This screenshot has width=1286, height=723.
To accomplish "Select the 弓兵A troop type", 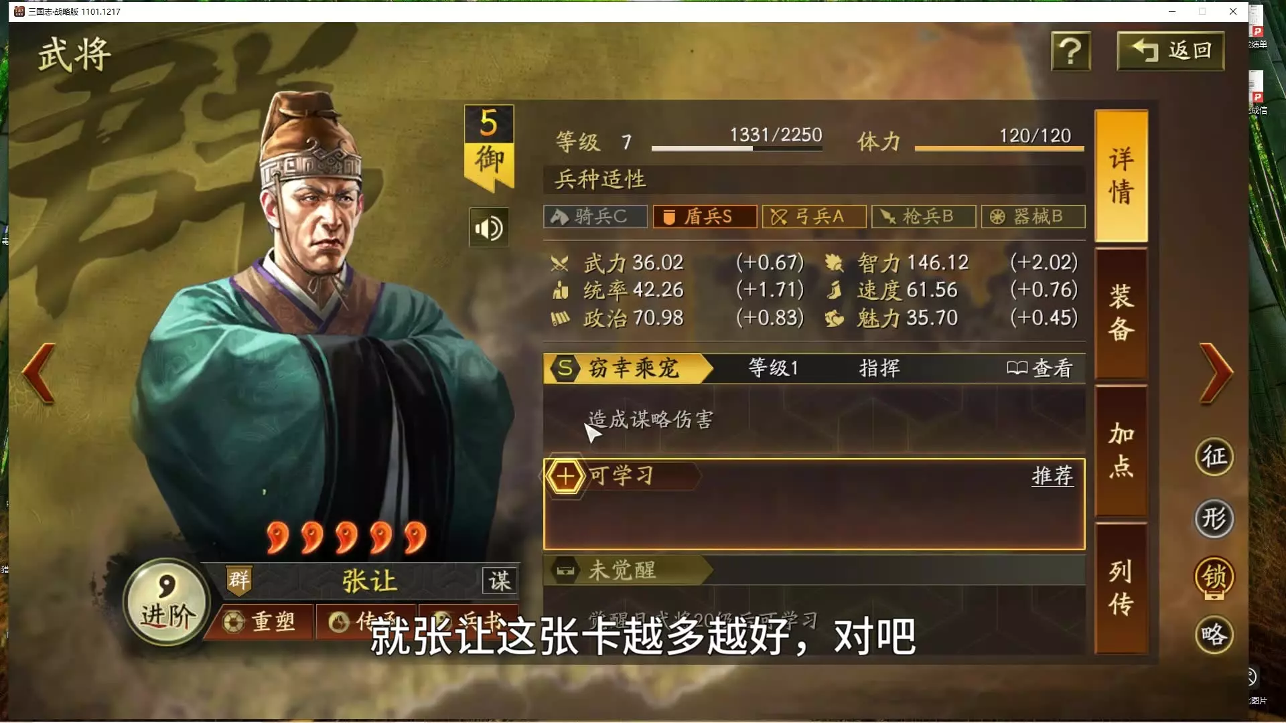I will click(x=814, y=216).
